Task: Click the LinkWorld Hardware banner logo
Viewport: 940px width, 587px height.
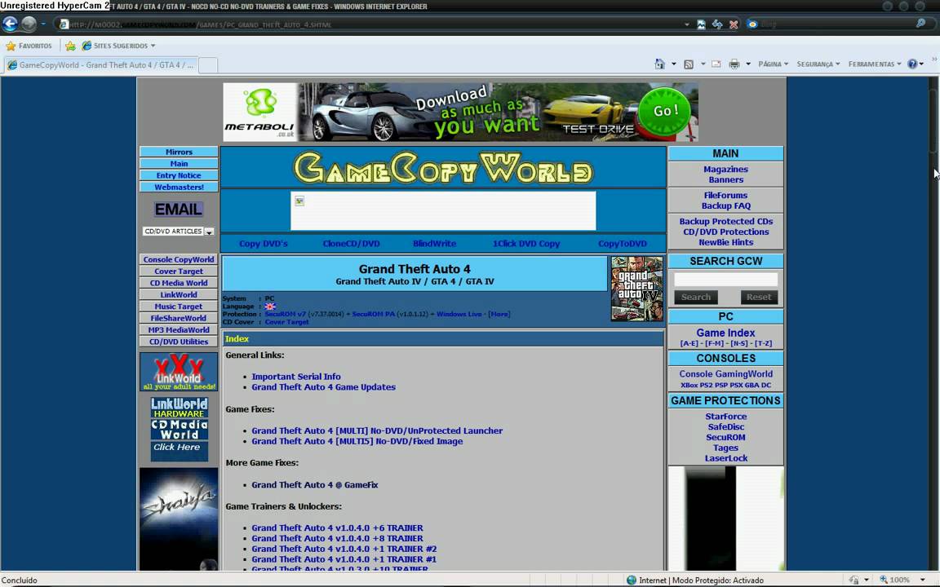Action: (180, 408)
